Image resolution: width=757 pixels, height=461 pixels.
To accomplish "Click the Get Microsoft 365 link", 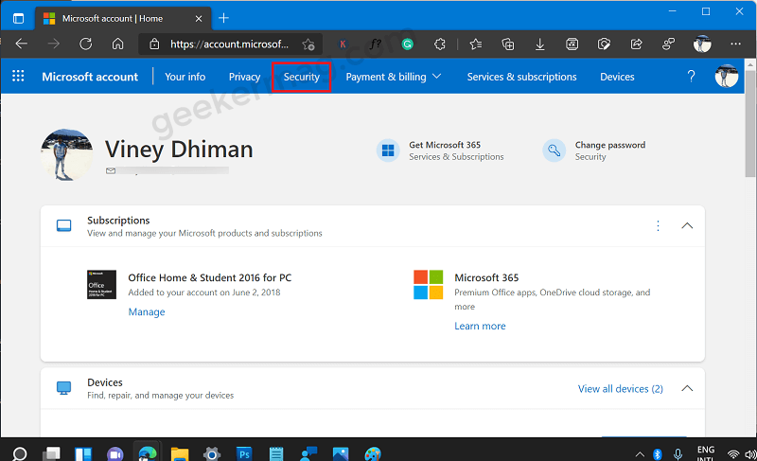I will pos(445,145).
